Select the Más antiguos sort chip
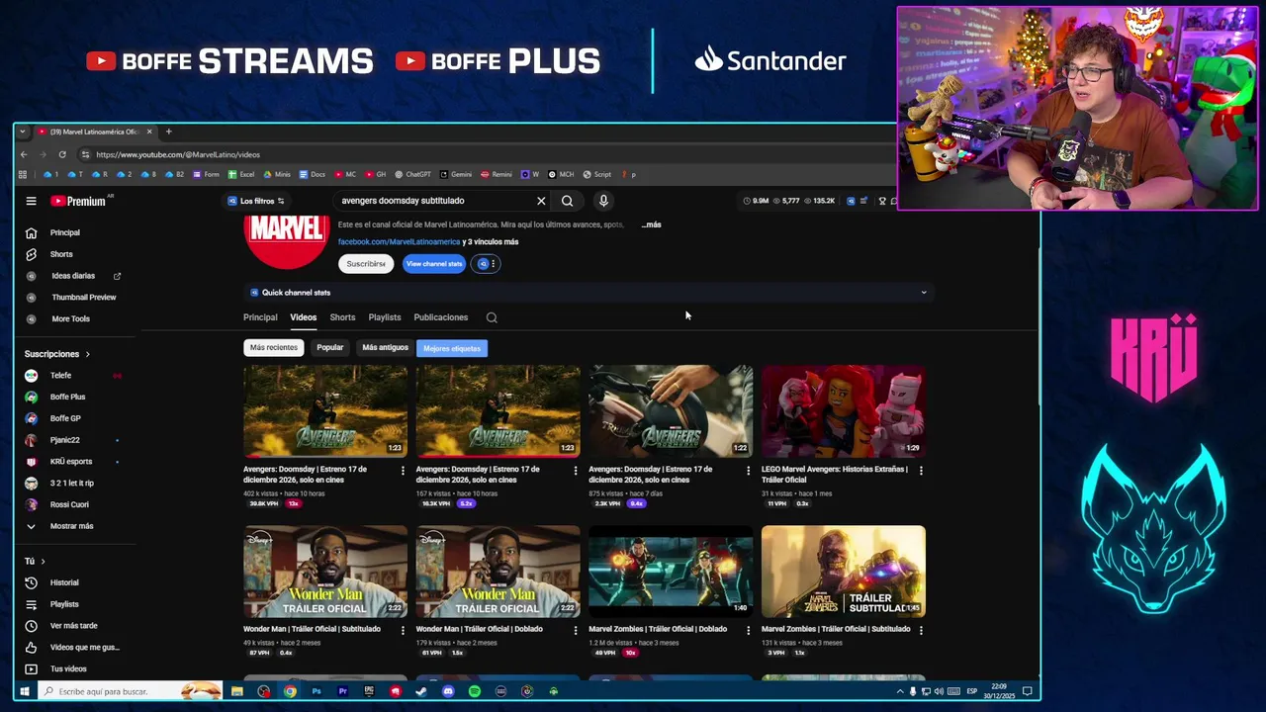The image size is (1266, 712). tap(385, 348)
